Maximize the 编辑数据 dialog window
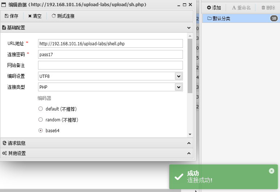280x192 pixels. (x=185, y=5)
